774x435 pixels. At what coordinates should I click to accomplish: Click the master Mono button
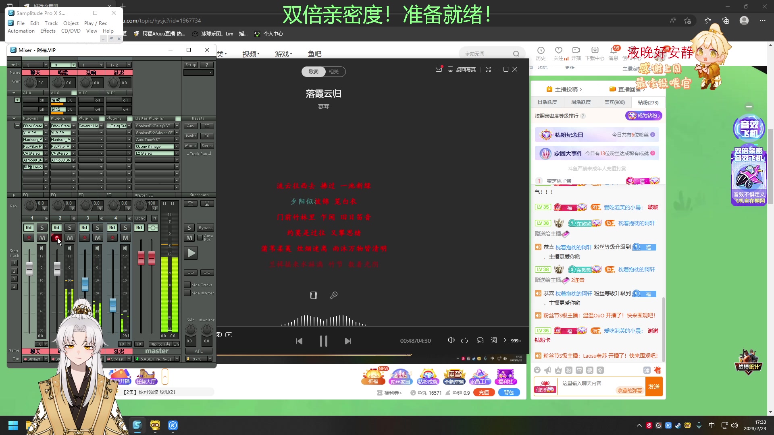click(140, 218)
